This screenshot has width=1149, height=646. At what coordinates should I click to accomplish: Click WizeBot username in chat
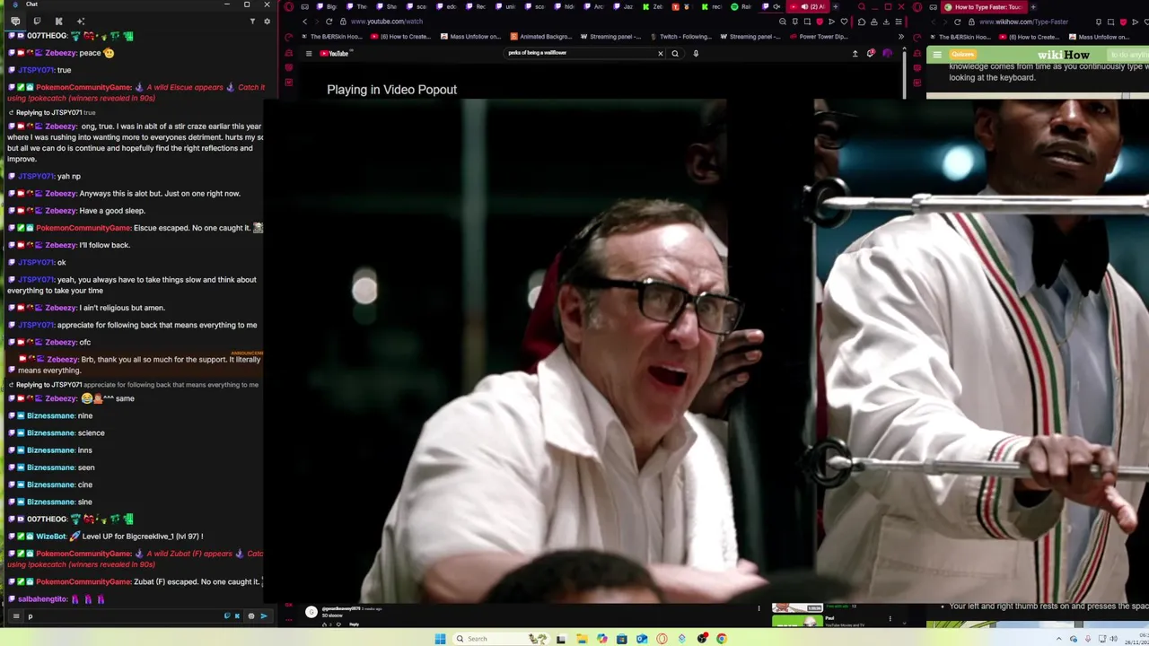pyautogui.click(x=52, y=537)
